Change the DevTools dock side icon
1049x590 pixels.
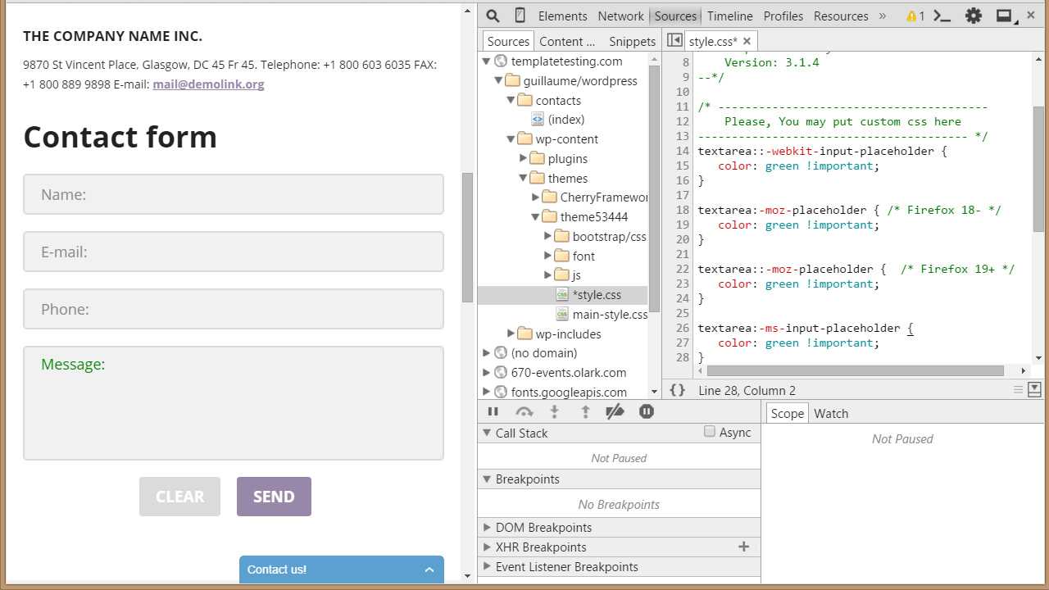pyautogui.click(x=1006, y=16)
